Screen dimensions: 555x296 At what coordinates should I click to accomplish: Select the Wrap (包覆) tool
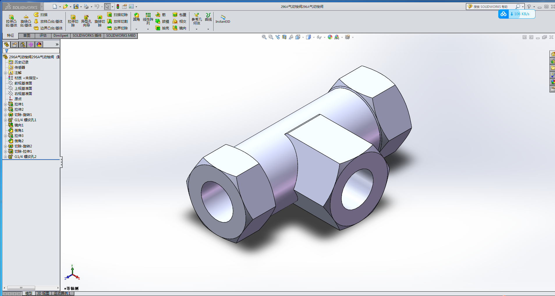coord(179,15)
